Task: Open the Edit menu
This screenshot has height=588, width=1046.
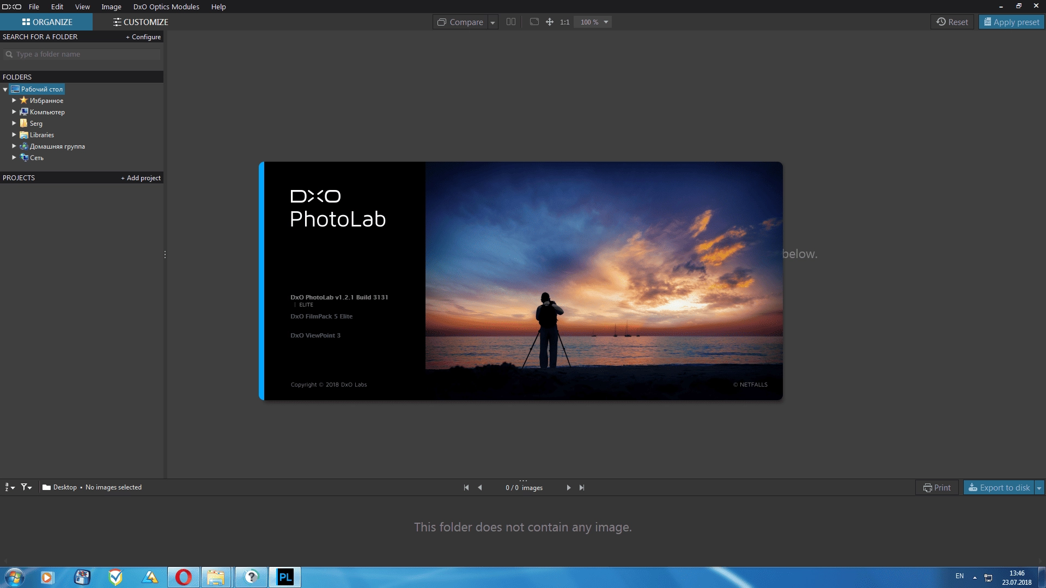Action: [57, 7]
